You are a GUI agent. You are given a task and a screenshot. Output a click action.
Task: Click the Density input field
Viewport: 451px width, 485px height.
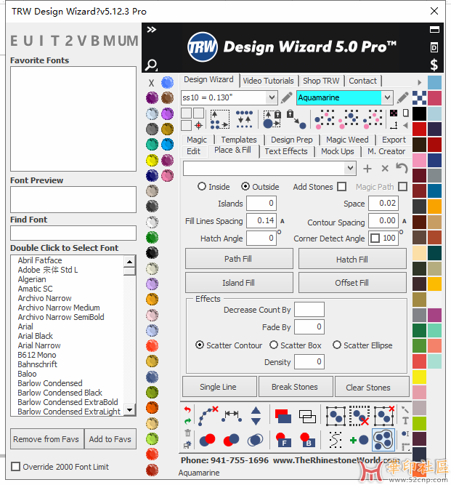pos(309,361)
